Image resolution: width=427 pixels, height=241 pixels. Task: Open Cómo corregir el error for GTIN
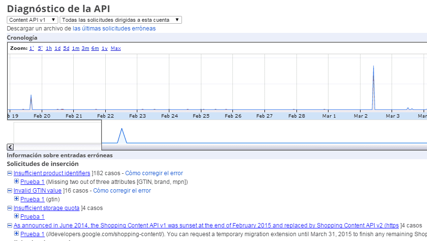point(122,191)
